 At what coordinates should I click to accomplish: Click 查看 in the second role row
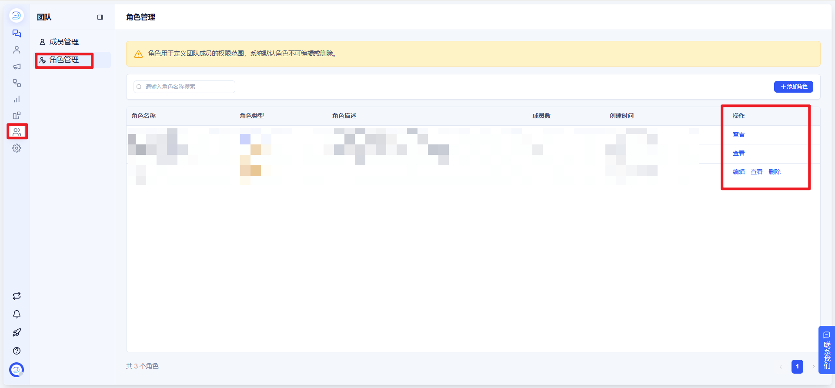tap(738, 153)
